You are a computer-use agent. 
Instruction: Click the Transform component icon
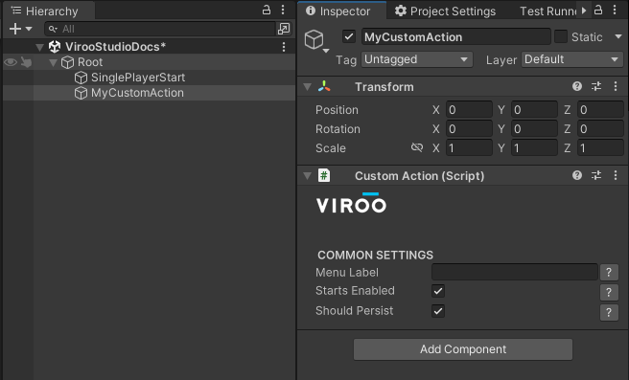tap(324, 86)
